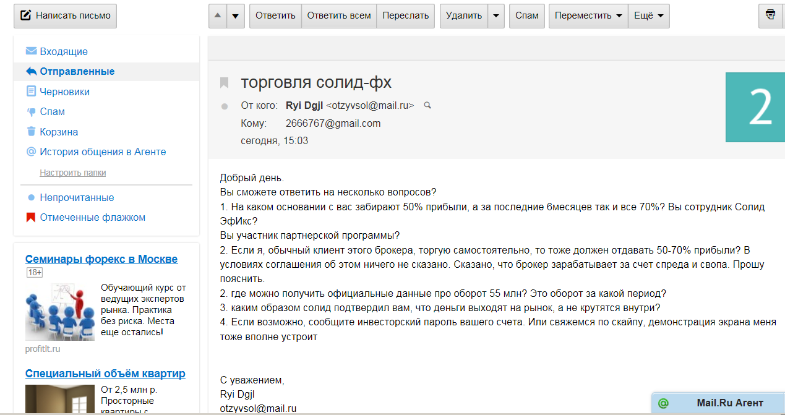Mark message as spam in toolbar
This screenshot has height=415, width=785.
click(527, 16)
